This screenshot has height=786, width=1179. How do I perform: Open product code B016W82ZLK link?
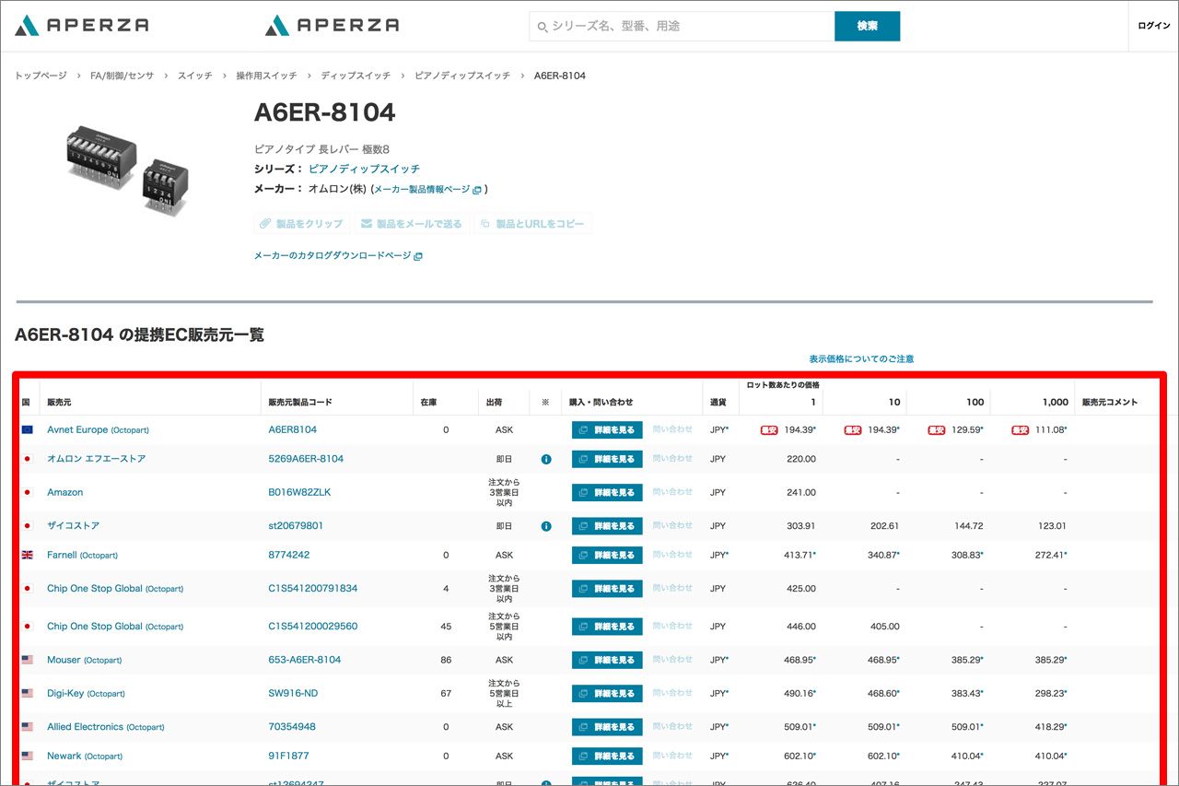point(299,492)
